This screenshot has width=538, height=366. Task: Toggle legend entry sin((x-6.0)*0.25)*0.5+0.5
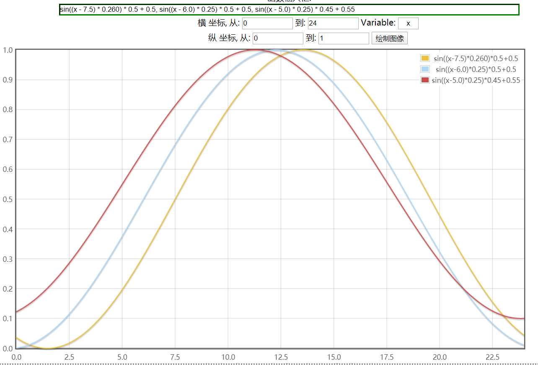point(476,69)
